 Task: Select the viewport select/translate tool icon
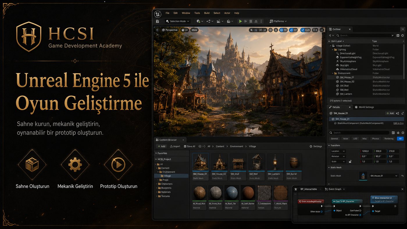[x=251, y=30]
